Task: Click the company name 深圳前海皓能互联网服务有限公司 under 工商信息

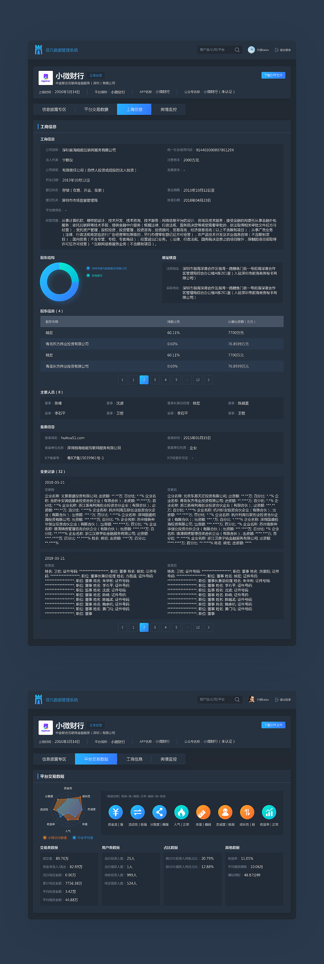Action: 89,150
